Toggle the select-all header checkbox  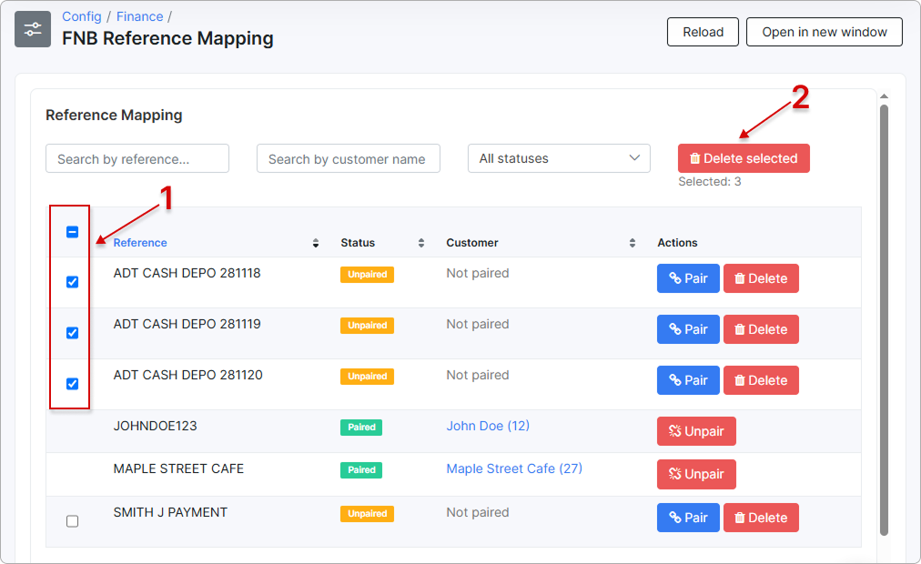(72, 232)
